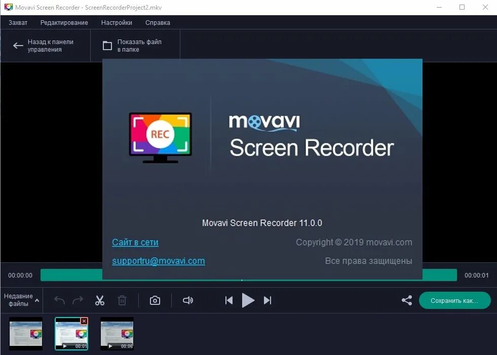497x355 pixels.
Task: Collapse the Недавние файлы panel
Action: click(x=22, y=300)
